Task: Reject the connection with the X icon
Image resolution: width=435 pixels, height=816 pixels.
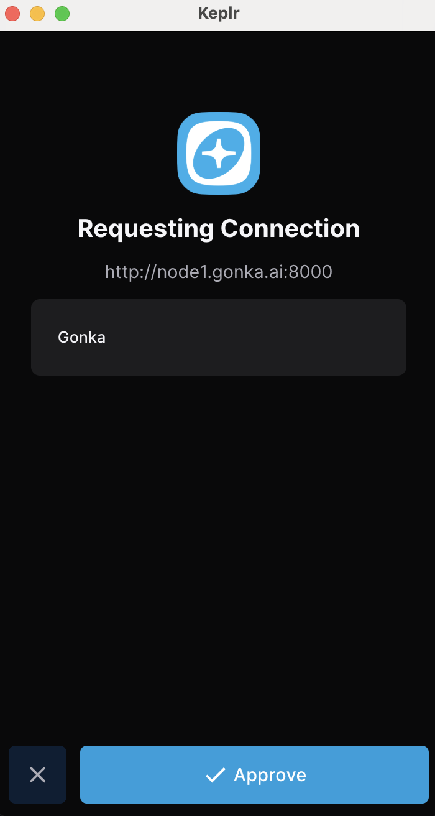Action: coord(37,774)
